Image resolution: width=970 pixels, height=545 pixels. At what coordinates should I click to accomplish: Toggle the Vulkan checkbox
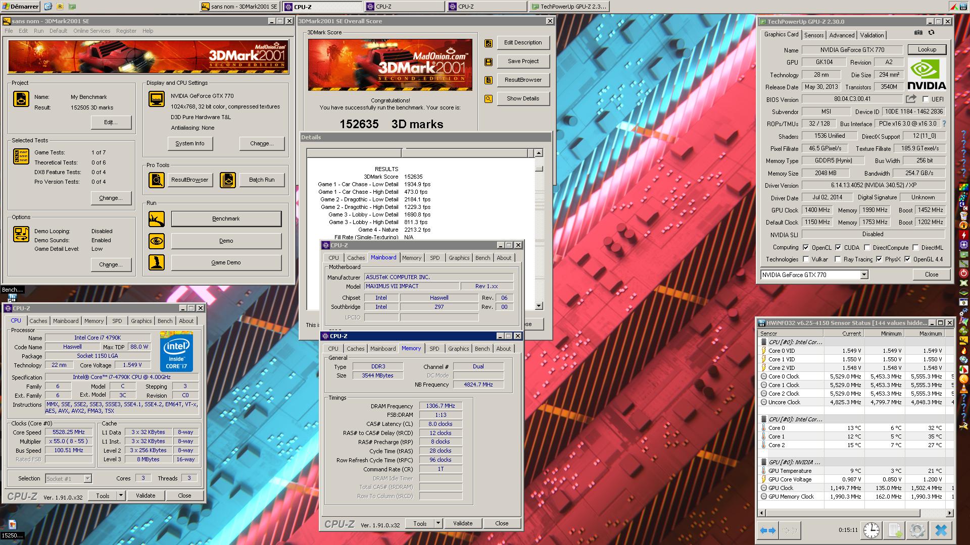(x=805, y=259)
